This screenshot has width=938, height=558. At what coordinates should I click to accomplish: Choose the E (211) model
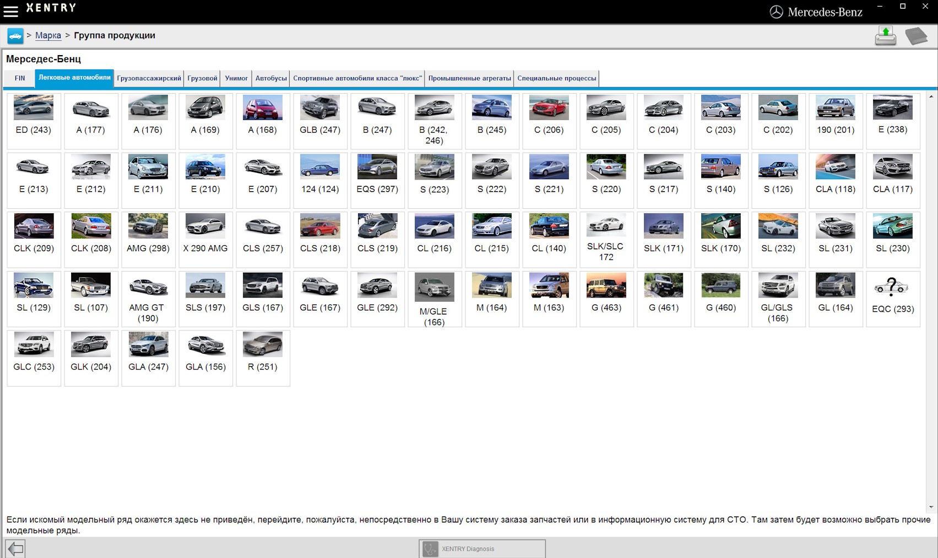(x=148, y=180)
